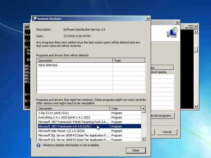Select SQL Server 2008 R2 Data-Tier Application F… row
The width and height of the screenshot is (211, 158).
point(89,135)
